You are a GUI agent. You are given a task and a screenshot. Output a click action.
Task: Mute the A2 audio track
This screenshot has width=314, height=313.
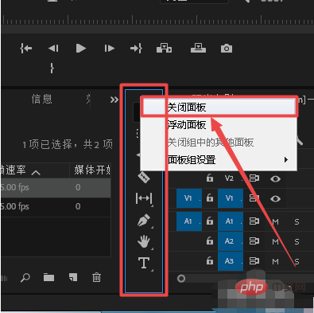click(x=275, y=241)
